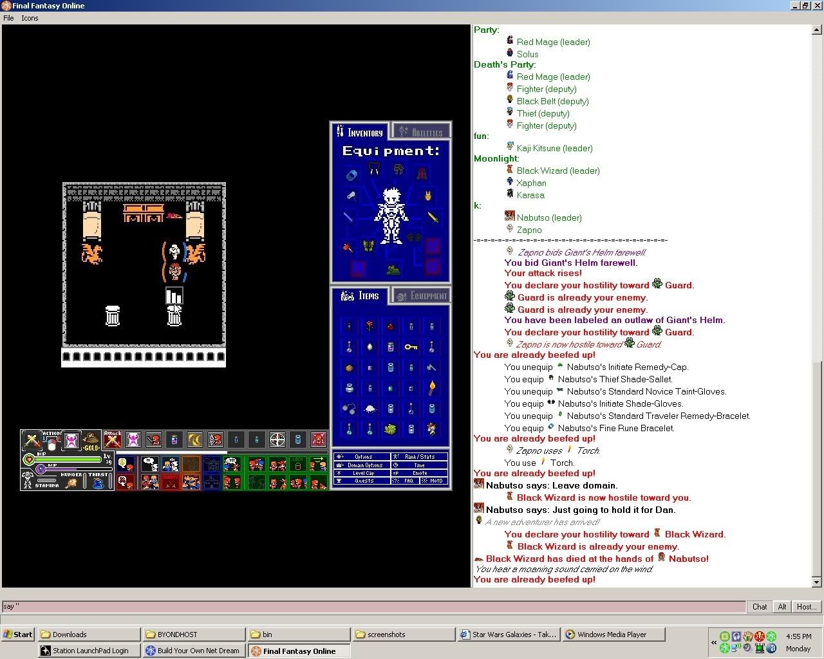Open the BYONDHOST taskbar folder
The image size is (824, 659).
tap(194, 635)
